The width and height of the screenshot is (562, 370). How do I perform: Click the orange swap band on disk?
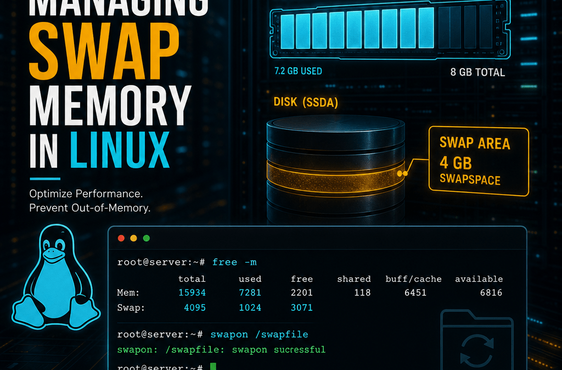click(336, 178)
